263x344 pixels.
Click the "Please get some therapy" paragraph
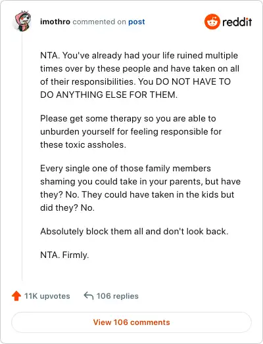tap(131, 131)
